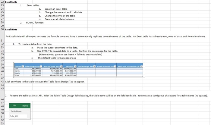211x125 pixels.
Task: Click the 'Alternatively, you can use Insert' line
Action: click(x=71, y=55)
